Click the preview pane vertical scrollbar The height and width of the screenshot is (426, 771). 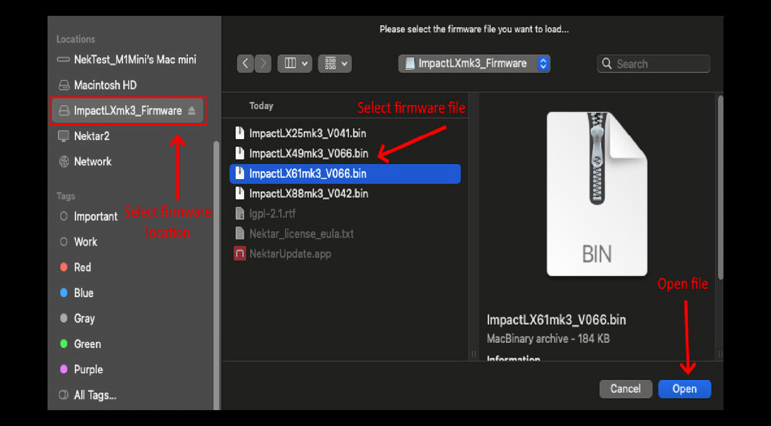[720, 187]
